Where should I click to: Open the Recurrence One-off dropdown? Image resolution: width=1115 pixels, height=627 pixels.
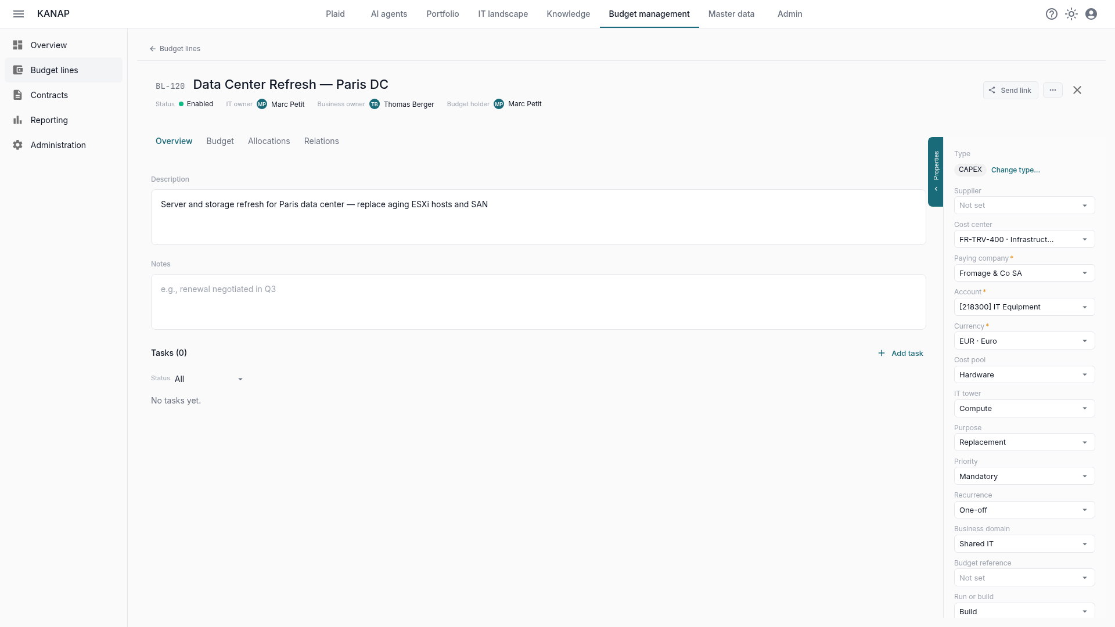[1024, 510]
